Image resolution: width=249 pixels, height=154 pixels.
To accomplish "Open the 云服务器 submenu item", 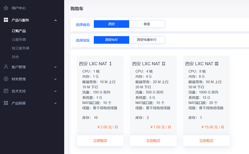I will [19, 40].
